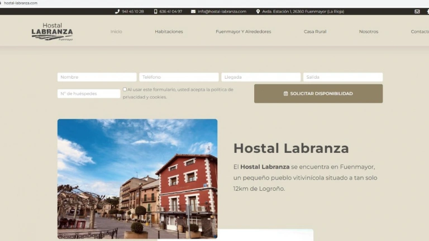Open the Salida date field
The height and width of the screenshot is (241, 429).
coord(343,77)
